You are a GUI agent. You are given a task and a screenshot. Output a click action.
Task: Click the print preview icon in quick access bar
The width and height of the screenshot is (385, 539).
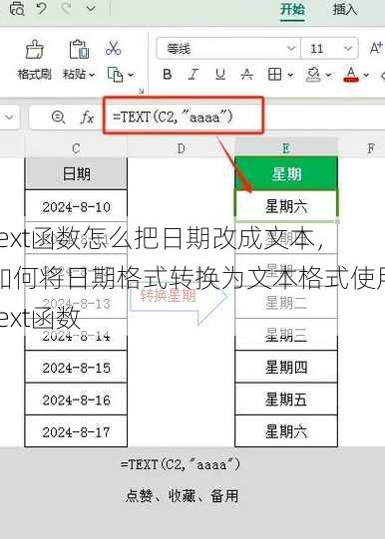click(x=17, y=8)
